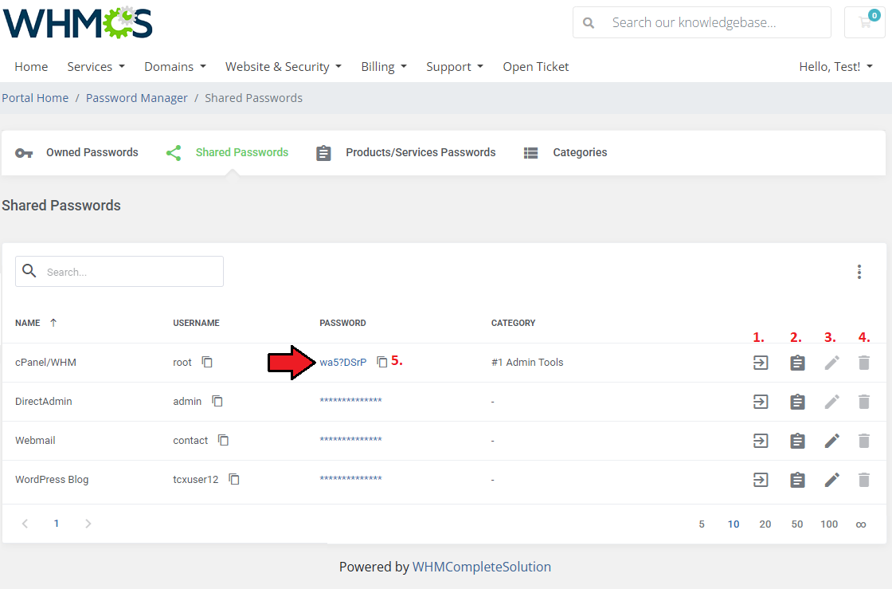Viewport: 892px width, 589px height.
Task: Focus the passwords table Search field
Action: (x=119, y=272)
